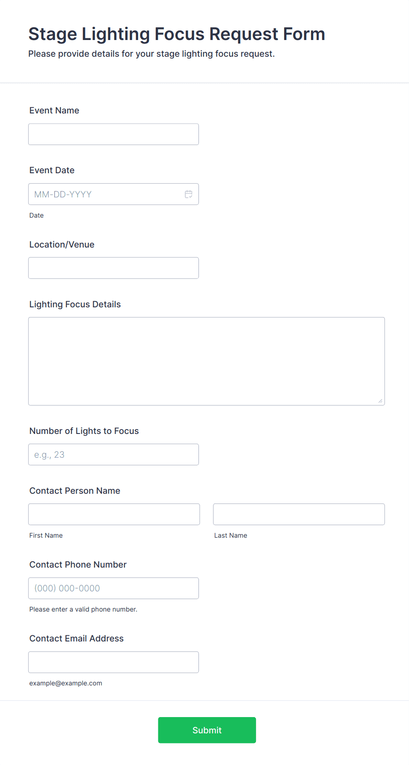Click the "Last Name" sublabel text
Image resolution: width=409 pixels, height=765 pixels.
pyautogui.click(x=230, y=535)
